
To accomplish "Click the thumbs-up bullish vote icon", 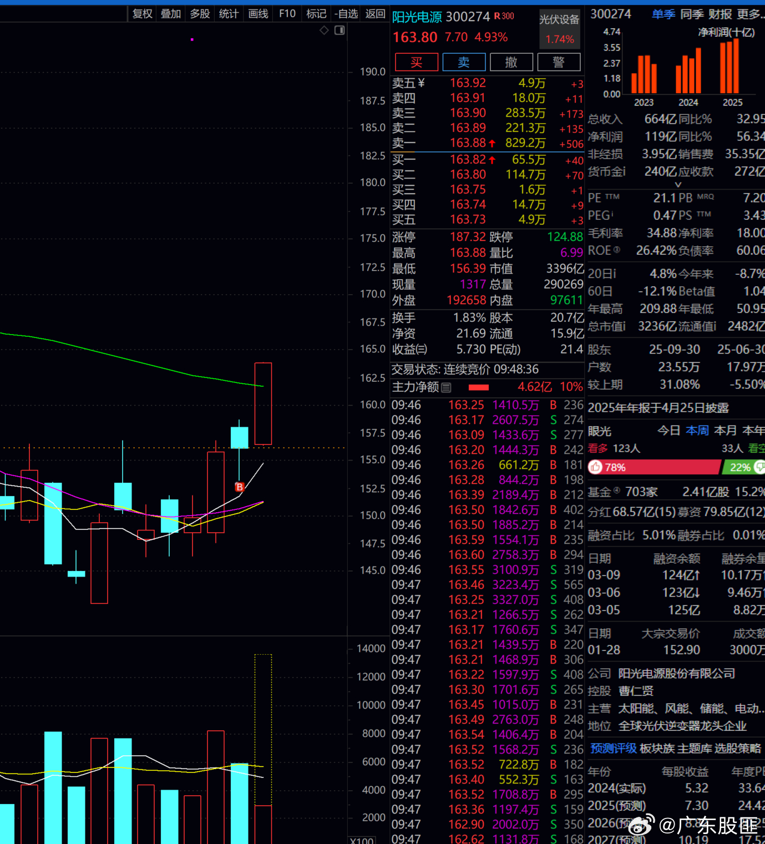I will 596,467.
